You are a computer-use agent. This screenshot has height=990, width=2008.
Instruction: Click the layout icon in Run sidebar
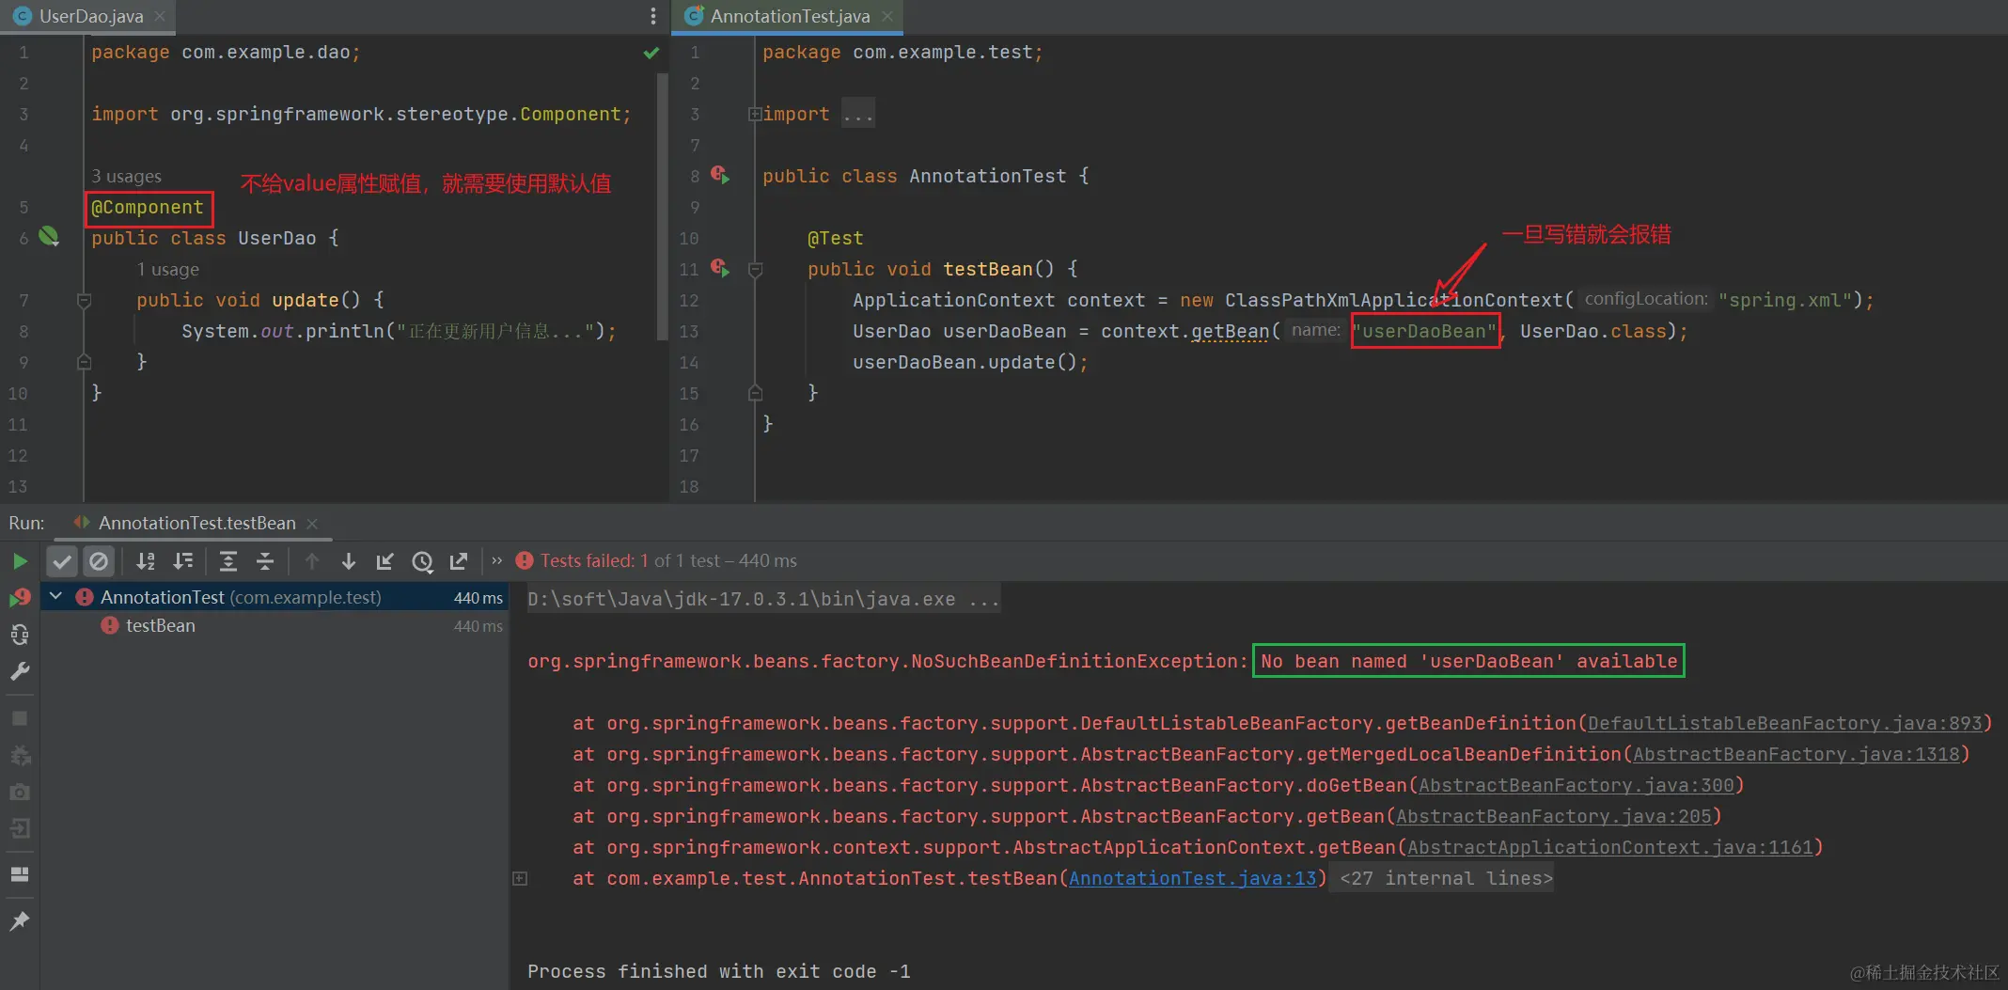20,874
